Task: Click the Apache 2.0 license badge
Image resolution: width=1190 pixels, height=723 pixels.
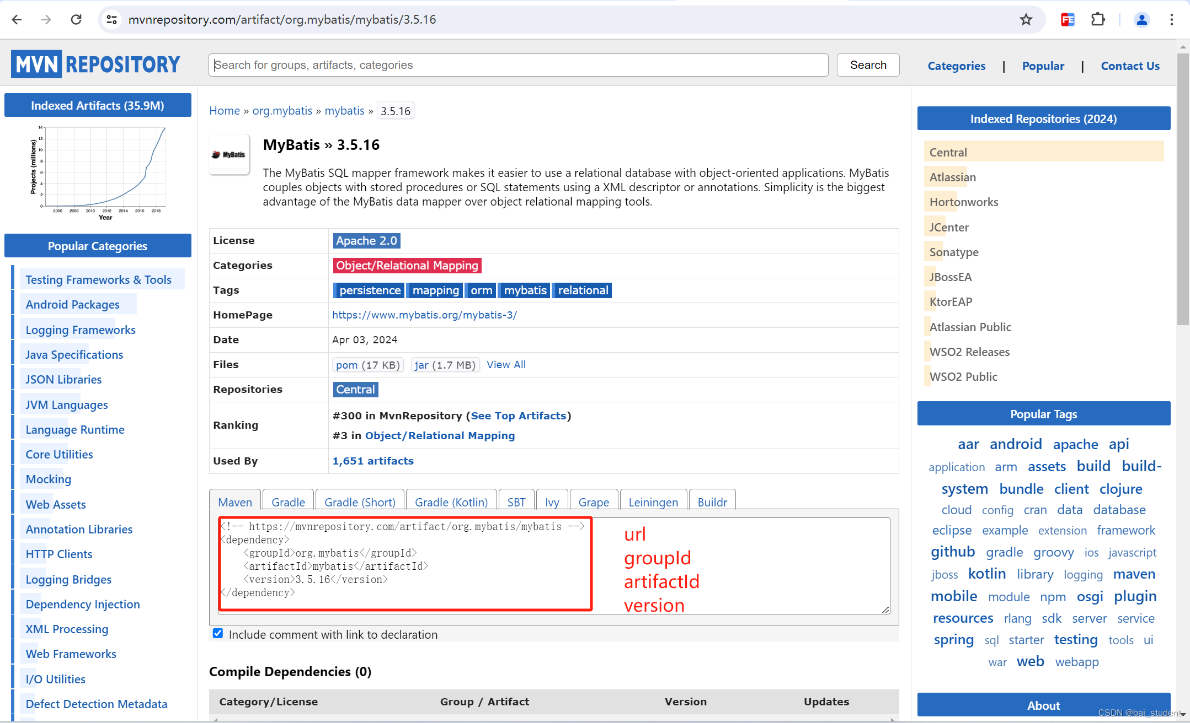Action: (x=366, y=241)
